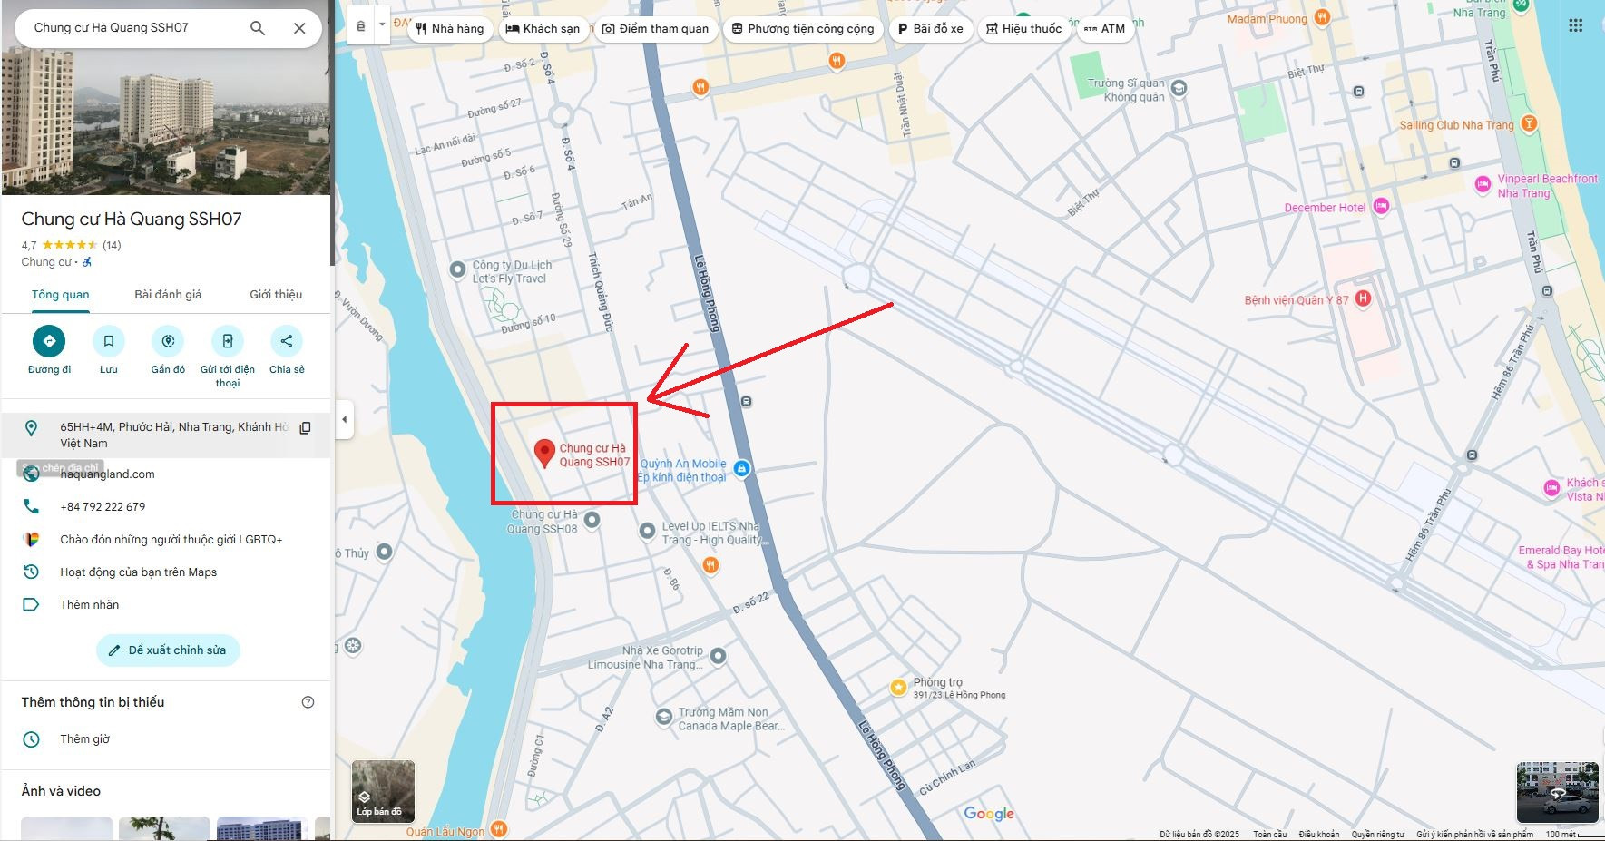
Task: Click Level Up IELTS Nha Trang marker
Action: pos(647,531)
